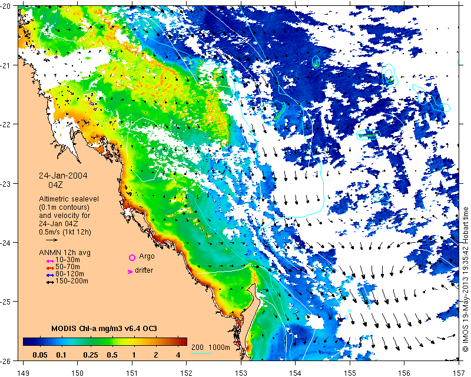
Task: Click the colorbar value 0.5
Action: point(112,355)
